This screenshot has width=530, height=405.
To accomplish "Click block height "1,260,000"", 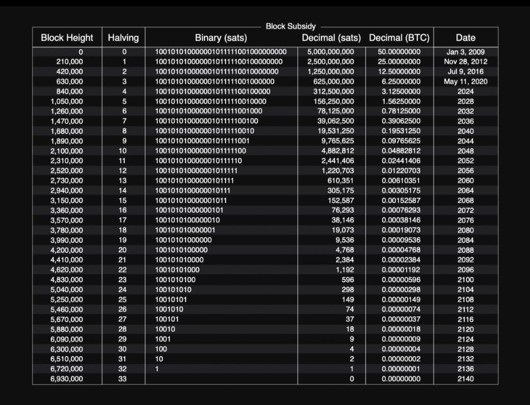I will pos(67,111).
